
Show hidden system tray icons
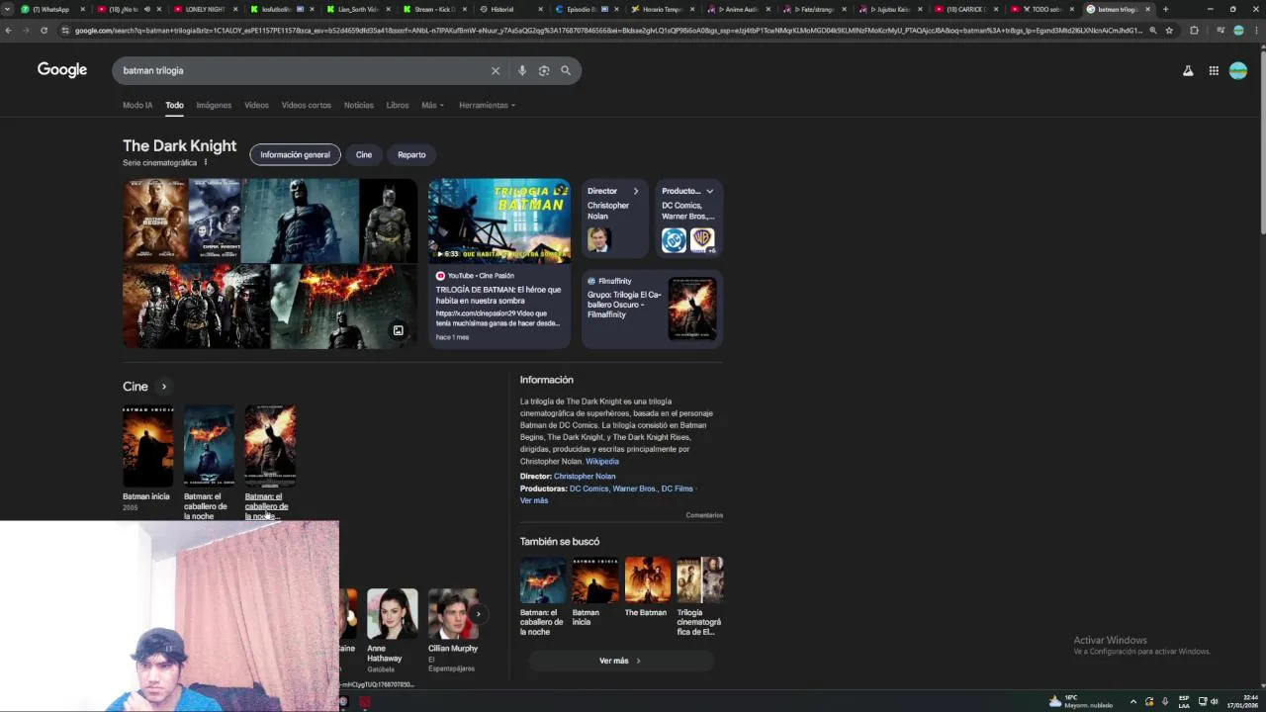[x=1133, y=702]
